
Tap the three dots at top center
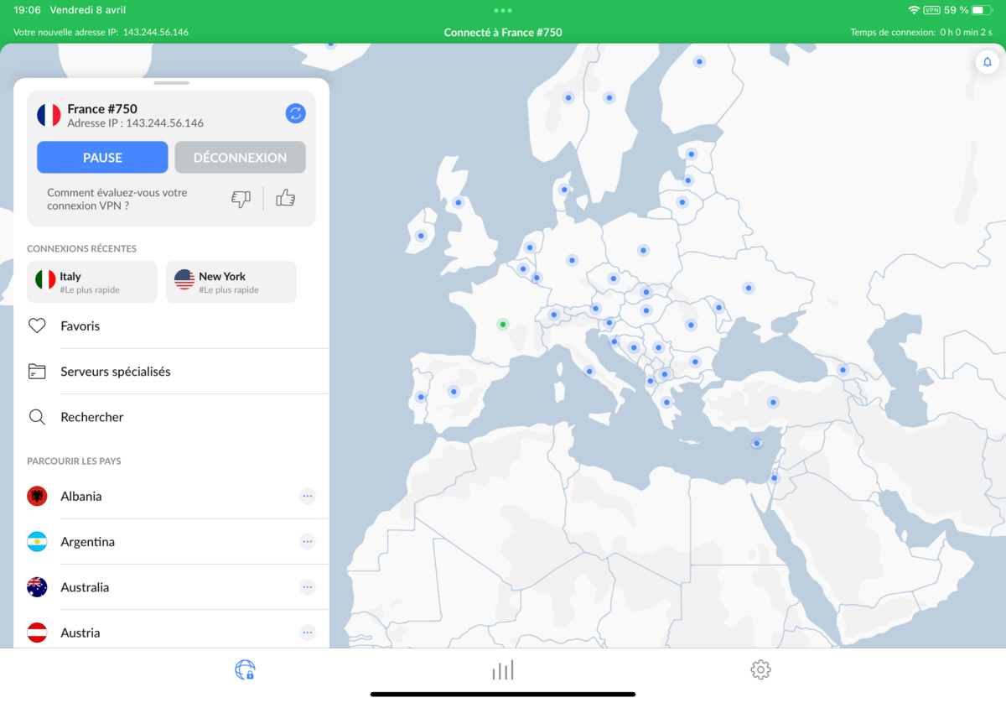pyautogui.click(x=503, y=10)
